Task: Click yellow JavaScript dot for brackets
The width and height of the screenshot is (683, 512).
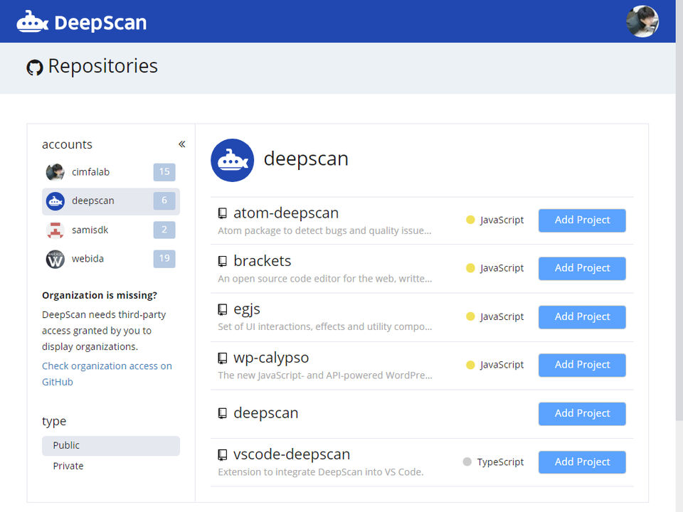Action: (x=470, y=268)
